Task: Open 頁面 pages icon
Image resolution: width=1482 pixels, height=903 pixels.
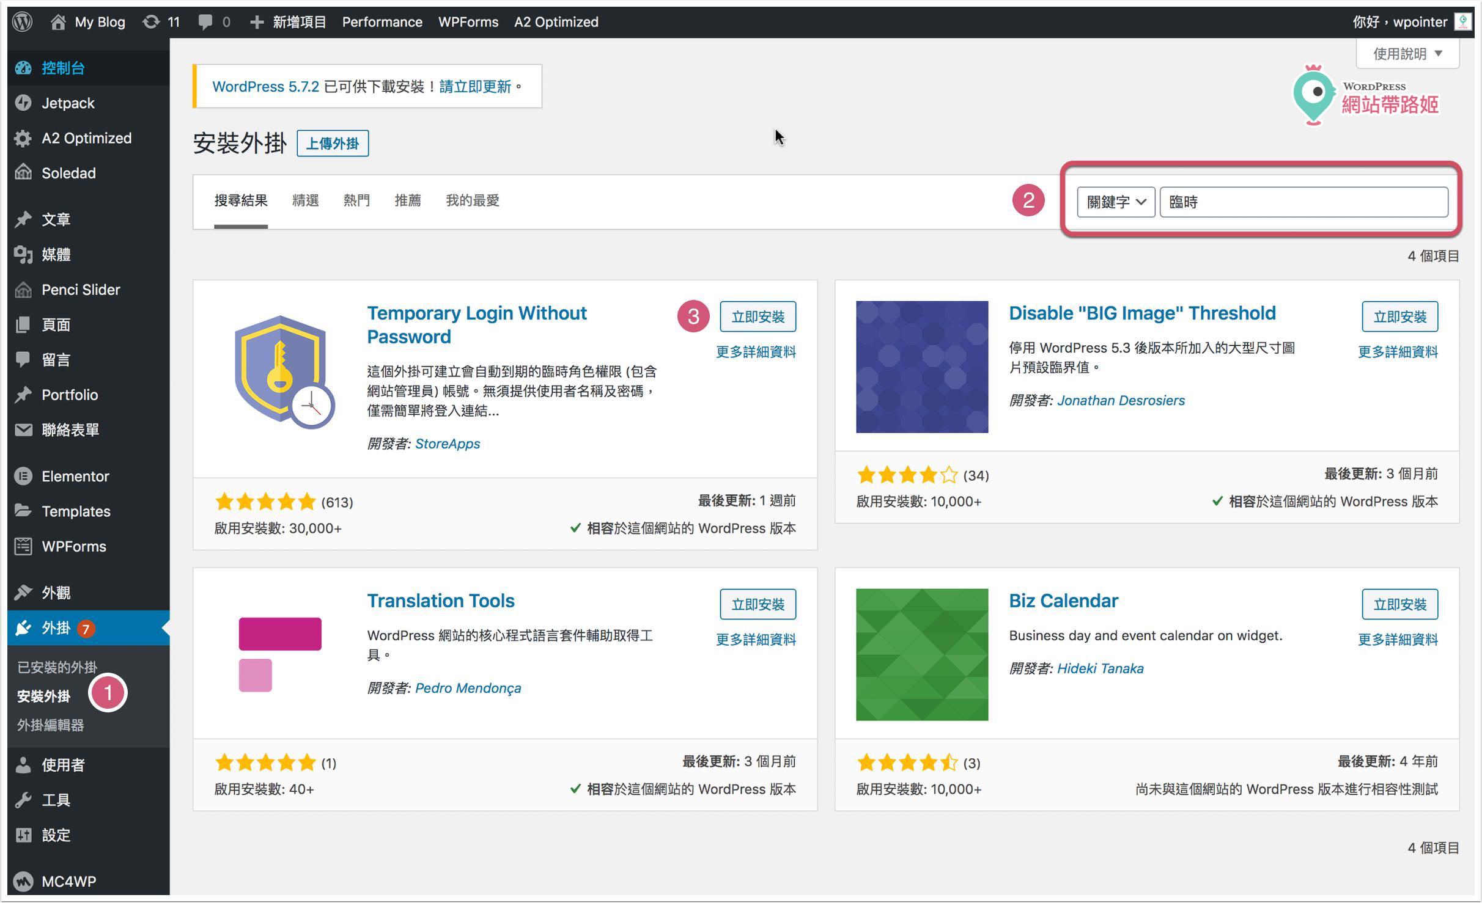Action: click(23, 324)
